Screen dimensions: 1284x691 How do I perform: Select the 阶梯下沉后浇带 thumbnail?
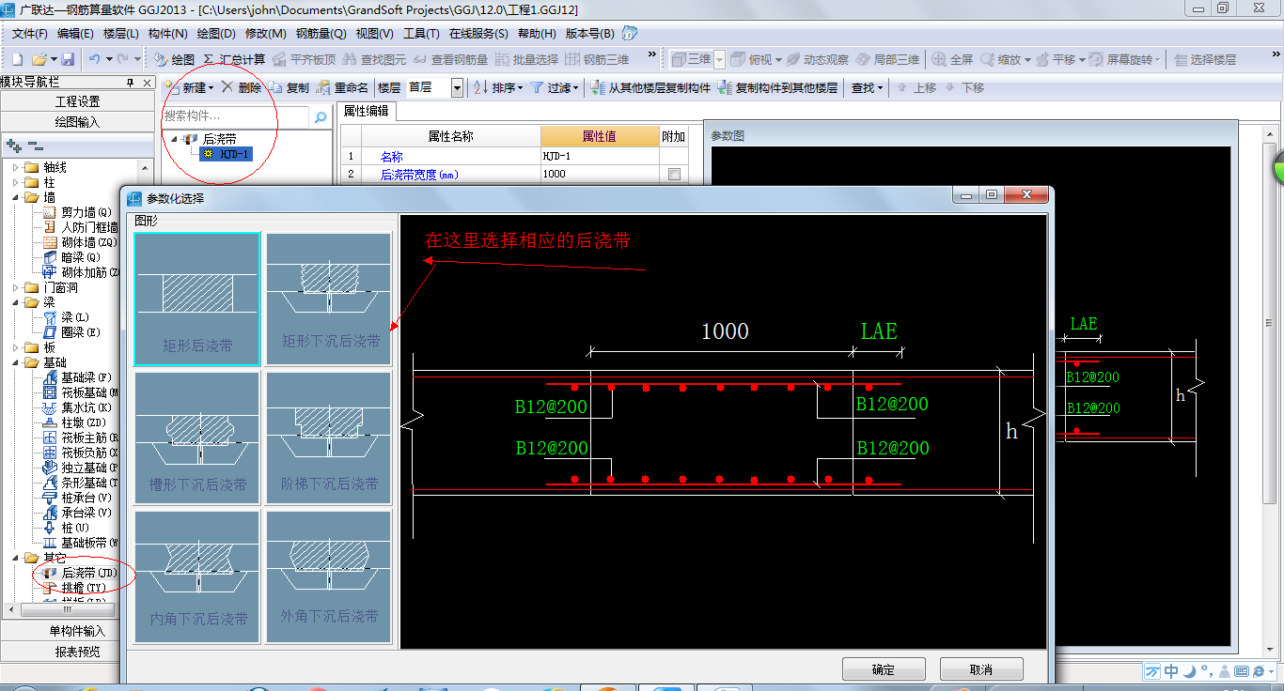pyautogui.click(x=329, y=437)
